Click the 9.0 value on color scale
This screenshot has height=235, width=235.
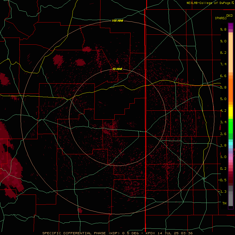(x=223, y=41)
